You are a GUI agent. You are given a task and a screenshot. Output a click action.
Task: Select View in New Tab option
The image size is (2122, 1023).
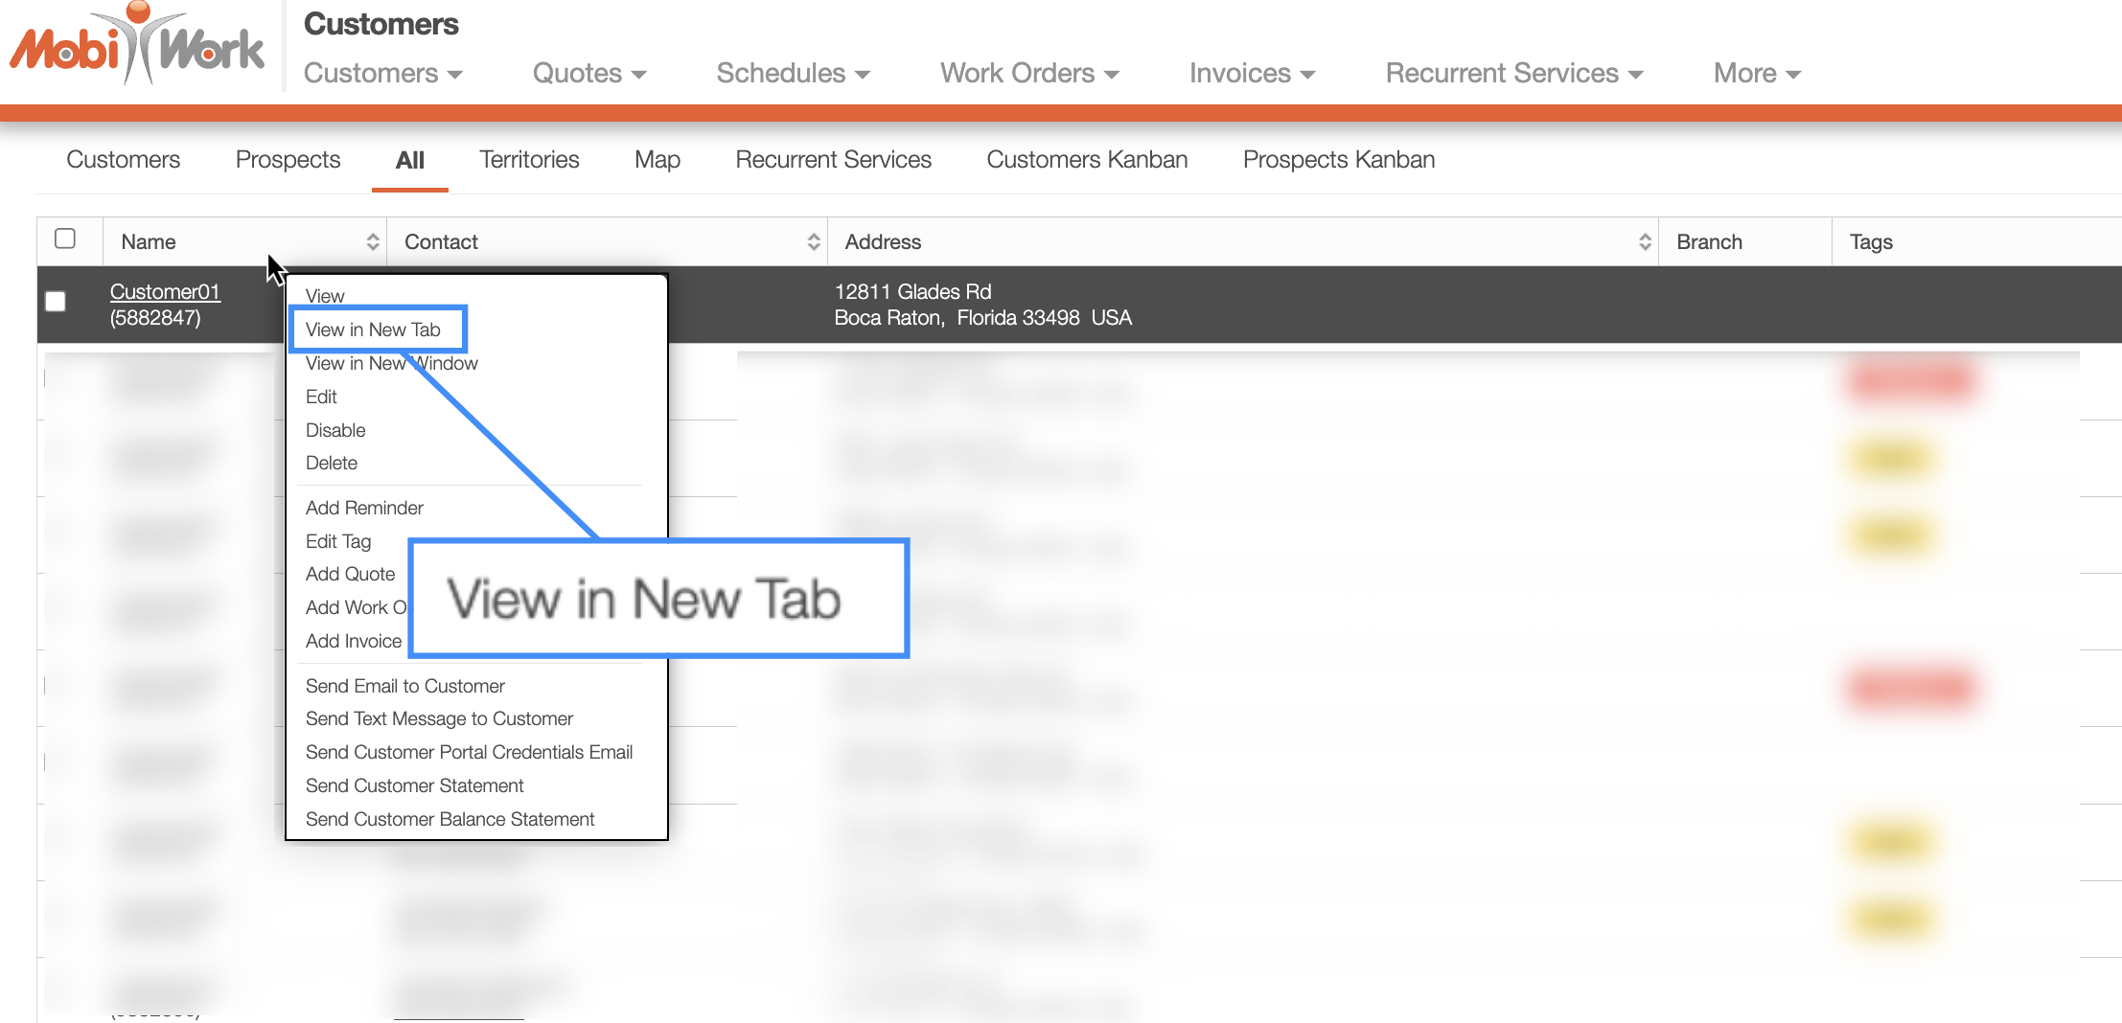[373, 330]
